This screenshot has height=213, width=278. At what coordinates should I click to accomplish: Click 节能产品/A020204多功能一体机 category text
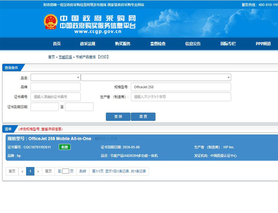click(x=134, y=156)
